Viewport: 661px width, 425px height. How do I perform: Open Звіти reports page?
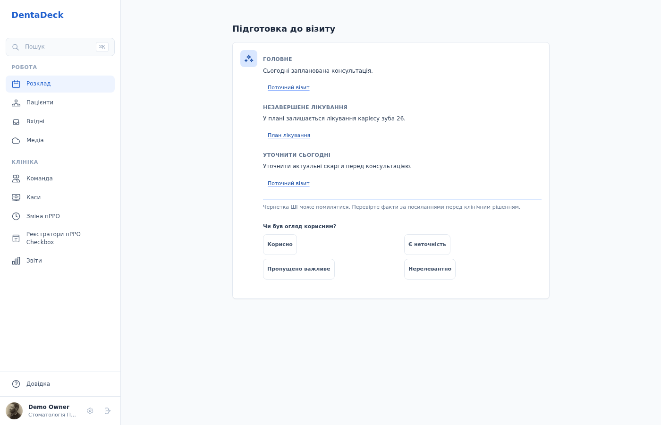[x=60, y=261]
